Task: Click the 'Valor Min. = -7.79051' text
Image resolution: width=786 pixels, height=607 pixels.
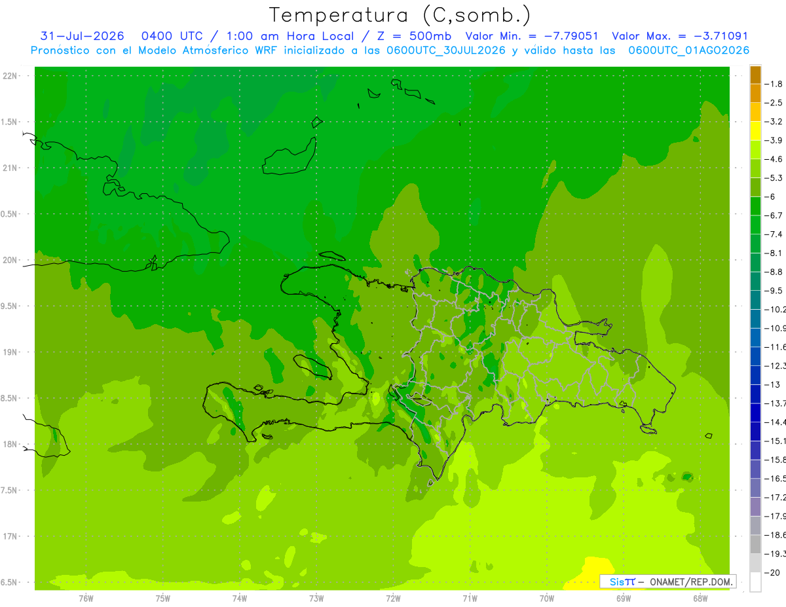Action: (531, 36)
